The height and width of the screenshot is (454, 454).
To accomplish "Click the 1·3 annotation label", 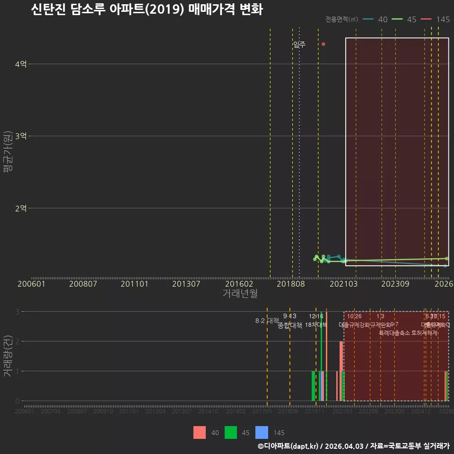I will click(380, 316).
